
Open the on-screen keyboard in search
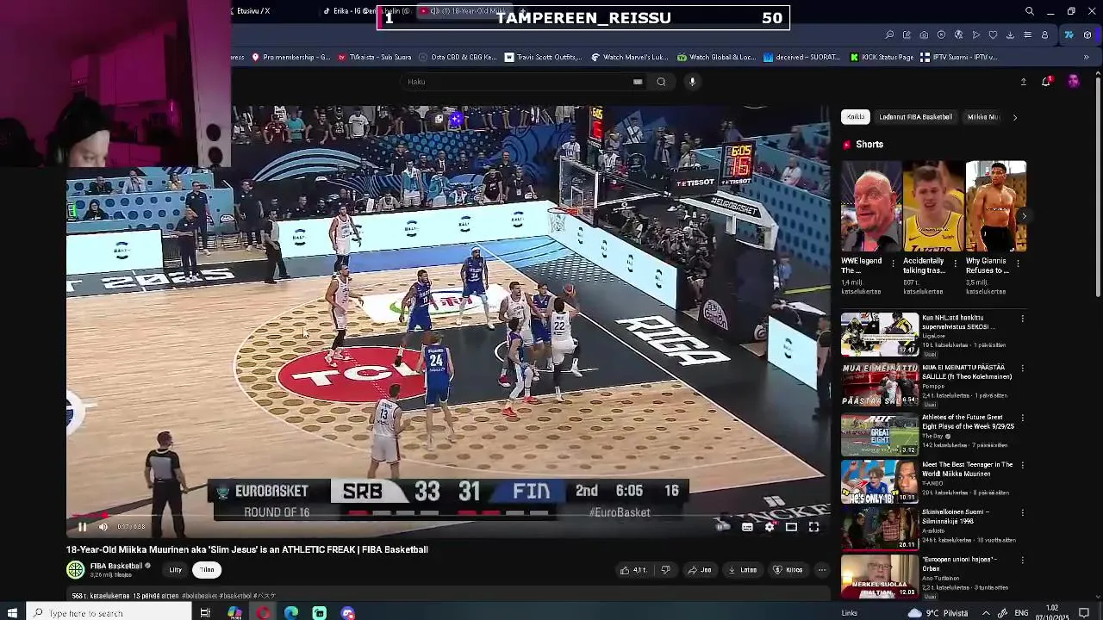click(638, 82)
